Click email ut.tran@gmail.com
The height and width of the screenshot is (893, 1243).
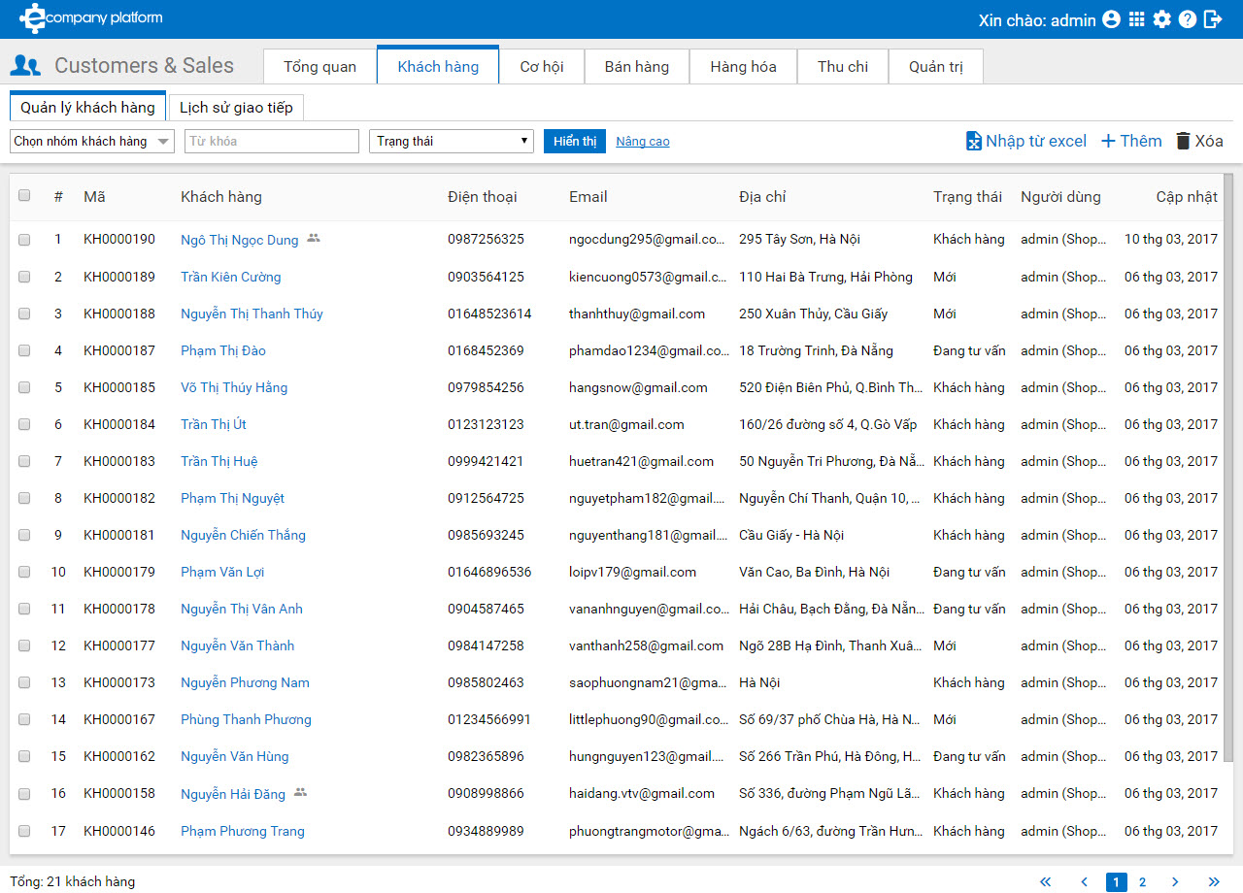(x=626, y=424)
